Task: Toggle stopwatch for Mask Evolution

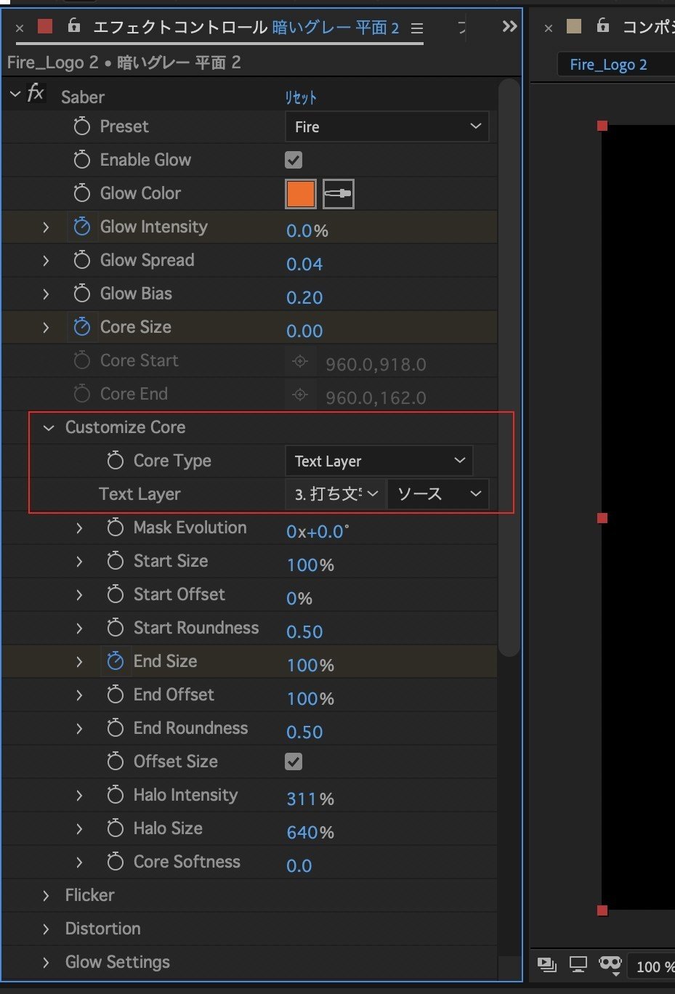Action: [116, 528]
